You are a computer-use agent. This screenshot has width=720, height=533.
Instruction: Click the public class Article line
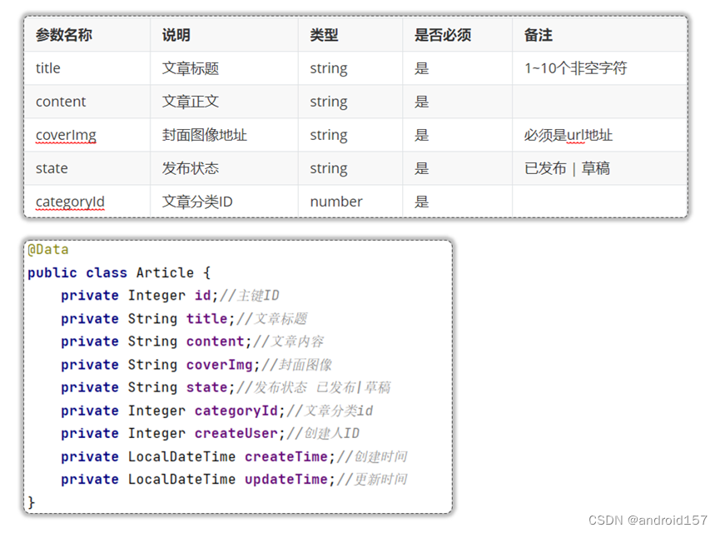pos(119,272)
